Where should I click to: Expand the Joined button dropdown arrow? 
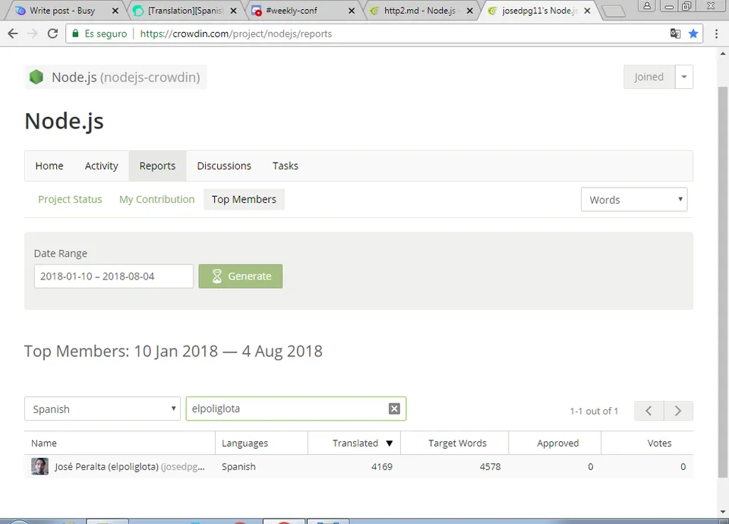coord(684,77)
